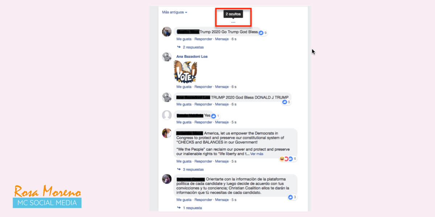Click 'Responder' under 'Orientarte con la información' comment
Screen dimensions: 435x217
click(x=203, y=200)
